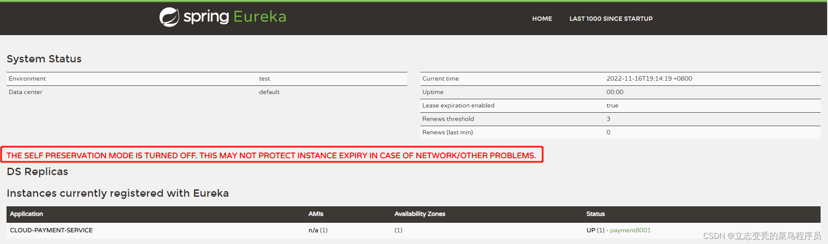This screenshot has height=244, width=828.
Task: Select the environment value 'test'
Action: tap(264, 78)
